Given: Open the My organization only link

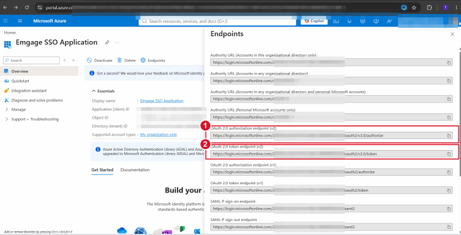Looking at the screenshot, I should click(x=159, y=135).
